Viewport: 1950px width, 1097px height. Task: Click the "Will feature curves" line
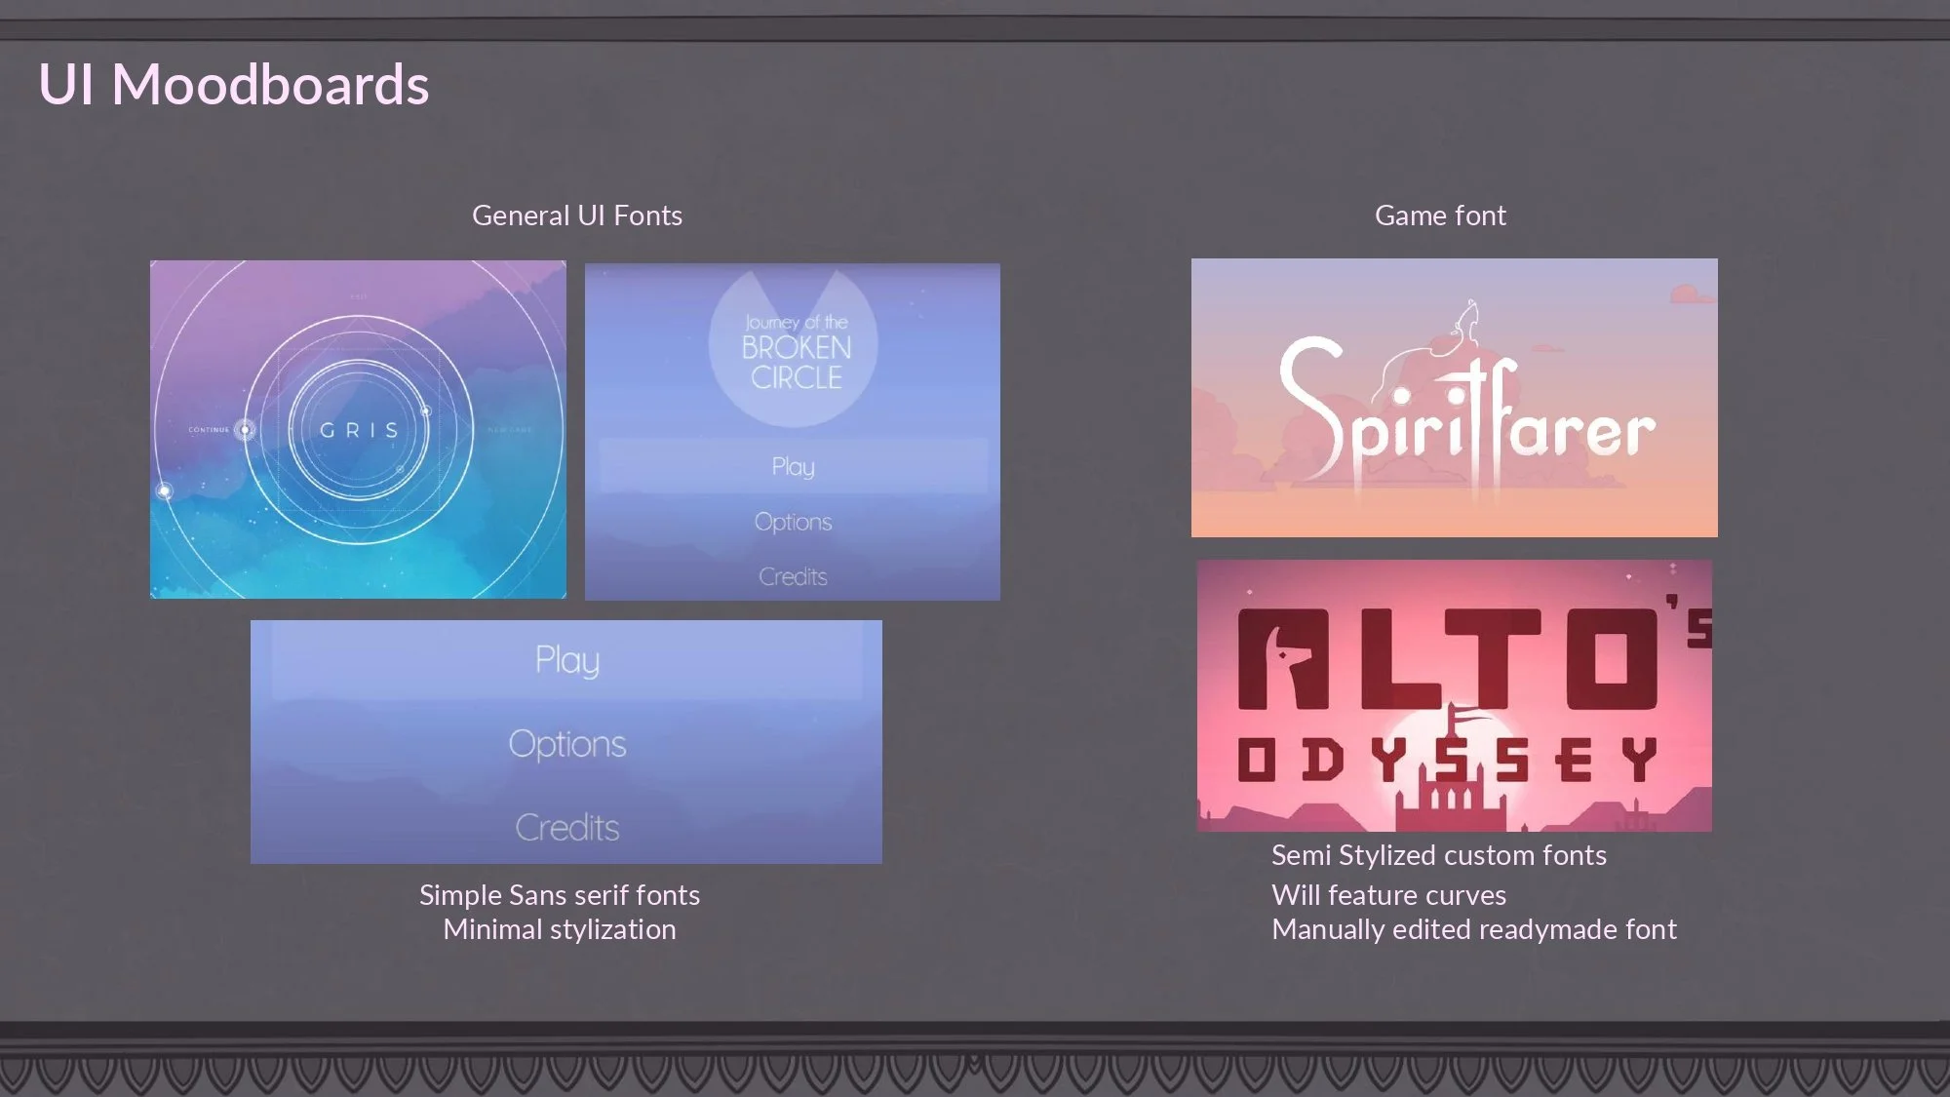[1388, 895]
